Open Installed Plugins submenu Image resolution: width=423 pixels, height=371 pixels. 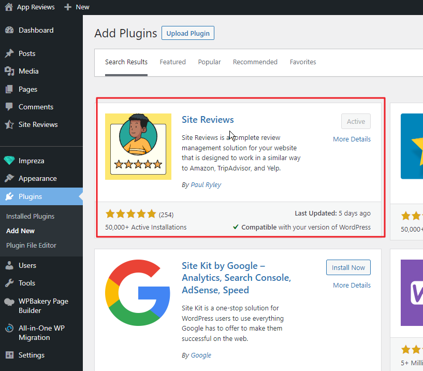(x=30, y=216)
